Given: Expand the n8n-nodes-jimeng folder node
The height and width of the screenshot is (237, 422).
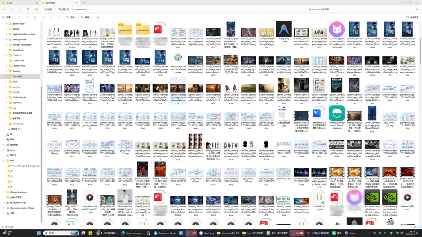Looking at the screenshot, I should (x=4, y=192).
